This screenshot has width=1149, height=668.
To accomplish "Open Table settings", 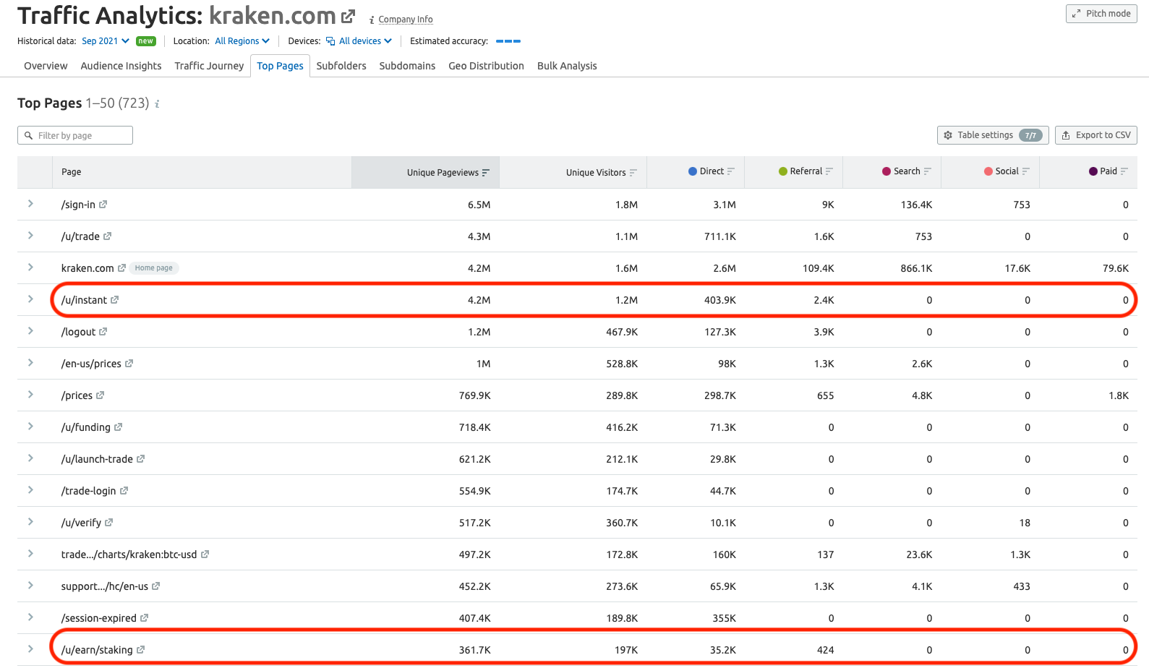I will point(993,135).
